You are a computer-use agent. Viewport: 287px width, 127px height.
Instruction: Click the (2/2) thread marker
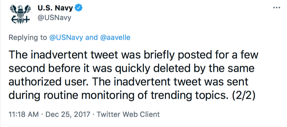[x=244, y=95]
